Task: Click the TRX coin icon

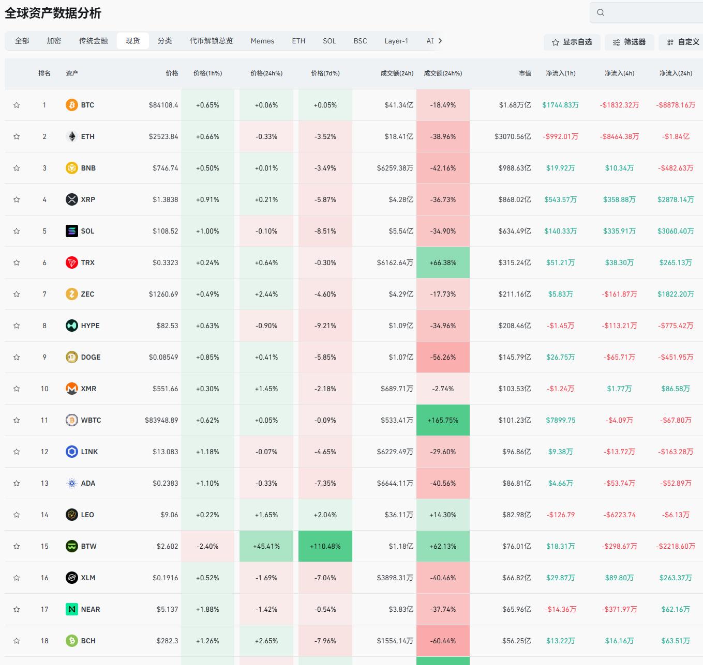Action: click(x=72, y=262)
